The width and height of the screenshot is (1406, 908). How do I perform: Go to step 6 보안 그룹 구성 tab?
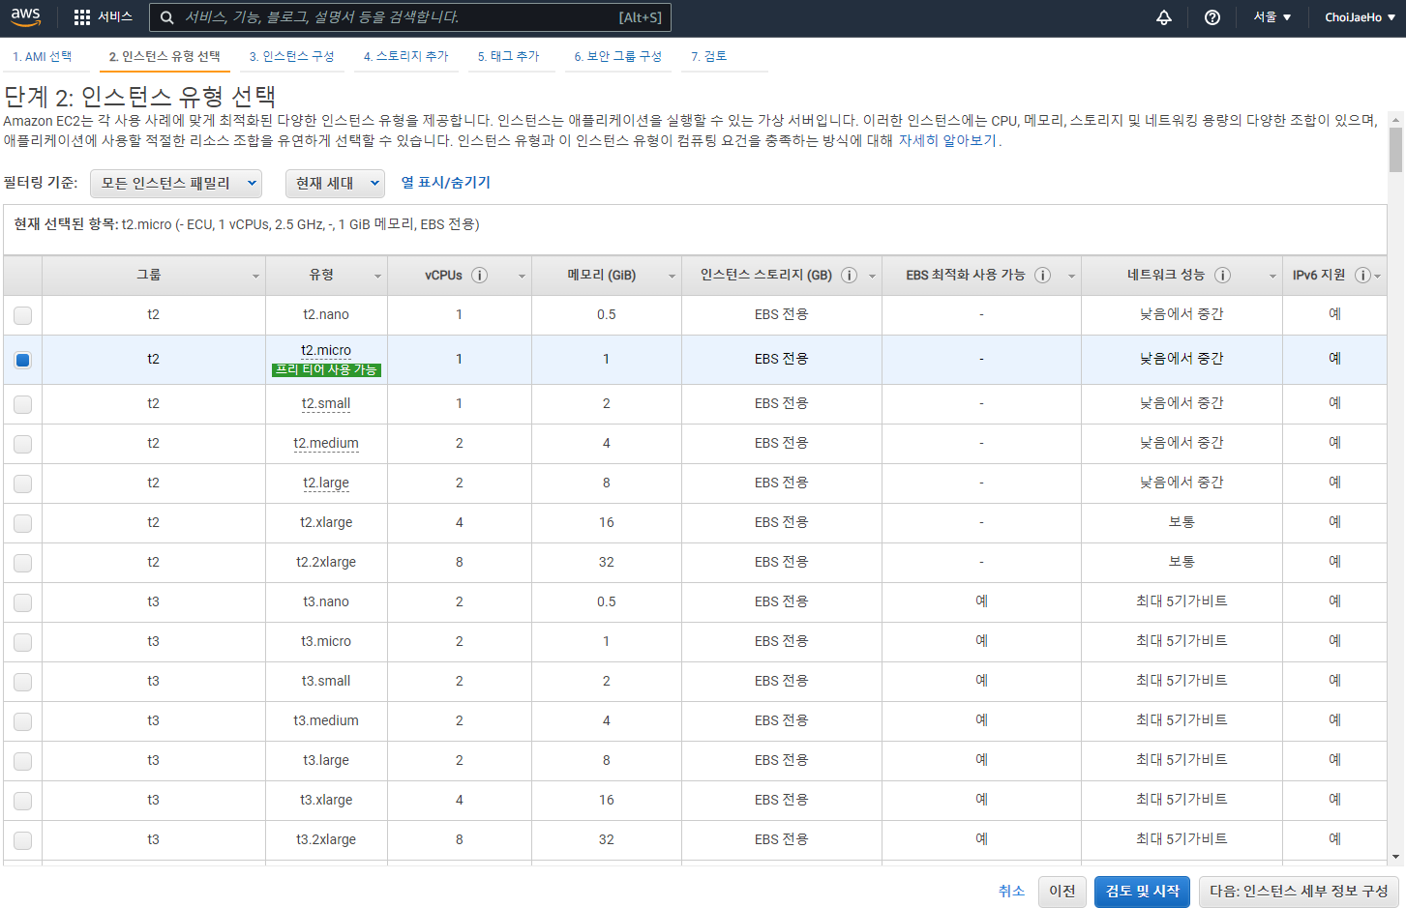(x=618, y=56)
